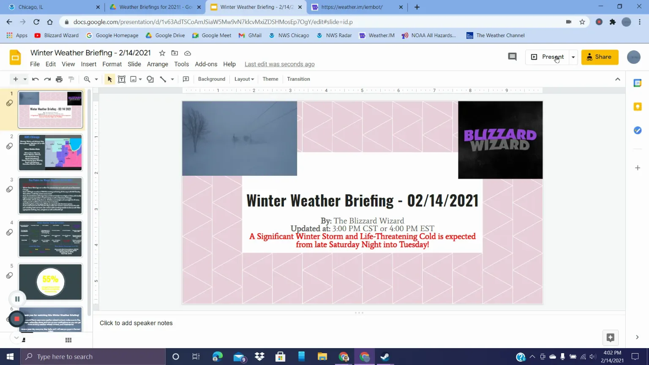
Task: Open the Background options button
Action: tap(212, 79)
